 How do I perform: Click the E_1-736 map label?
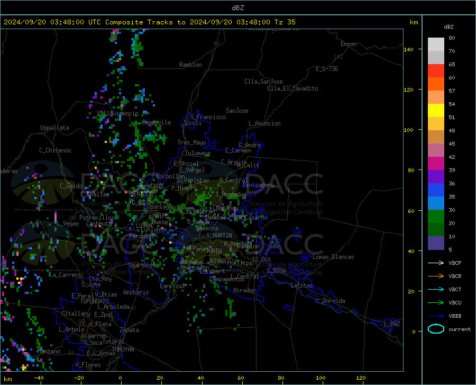tap(327, 69)
